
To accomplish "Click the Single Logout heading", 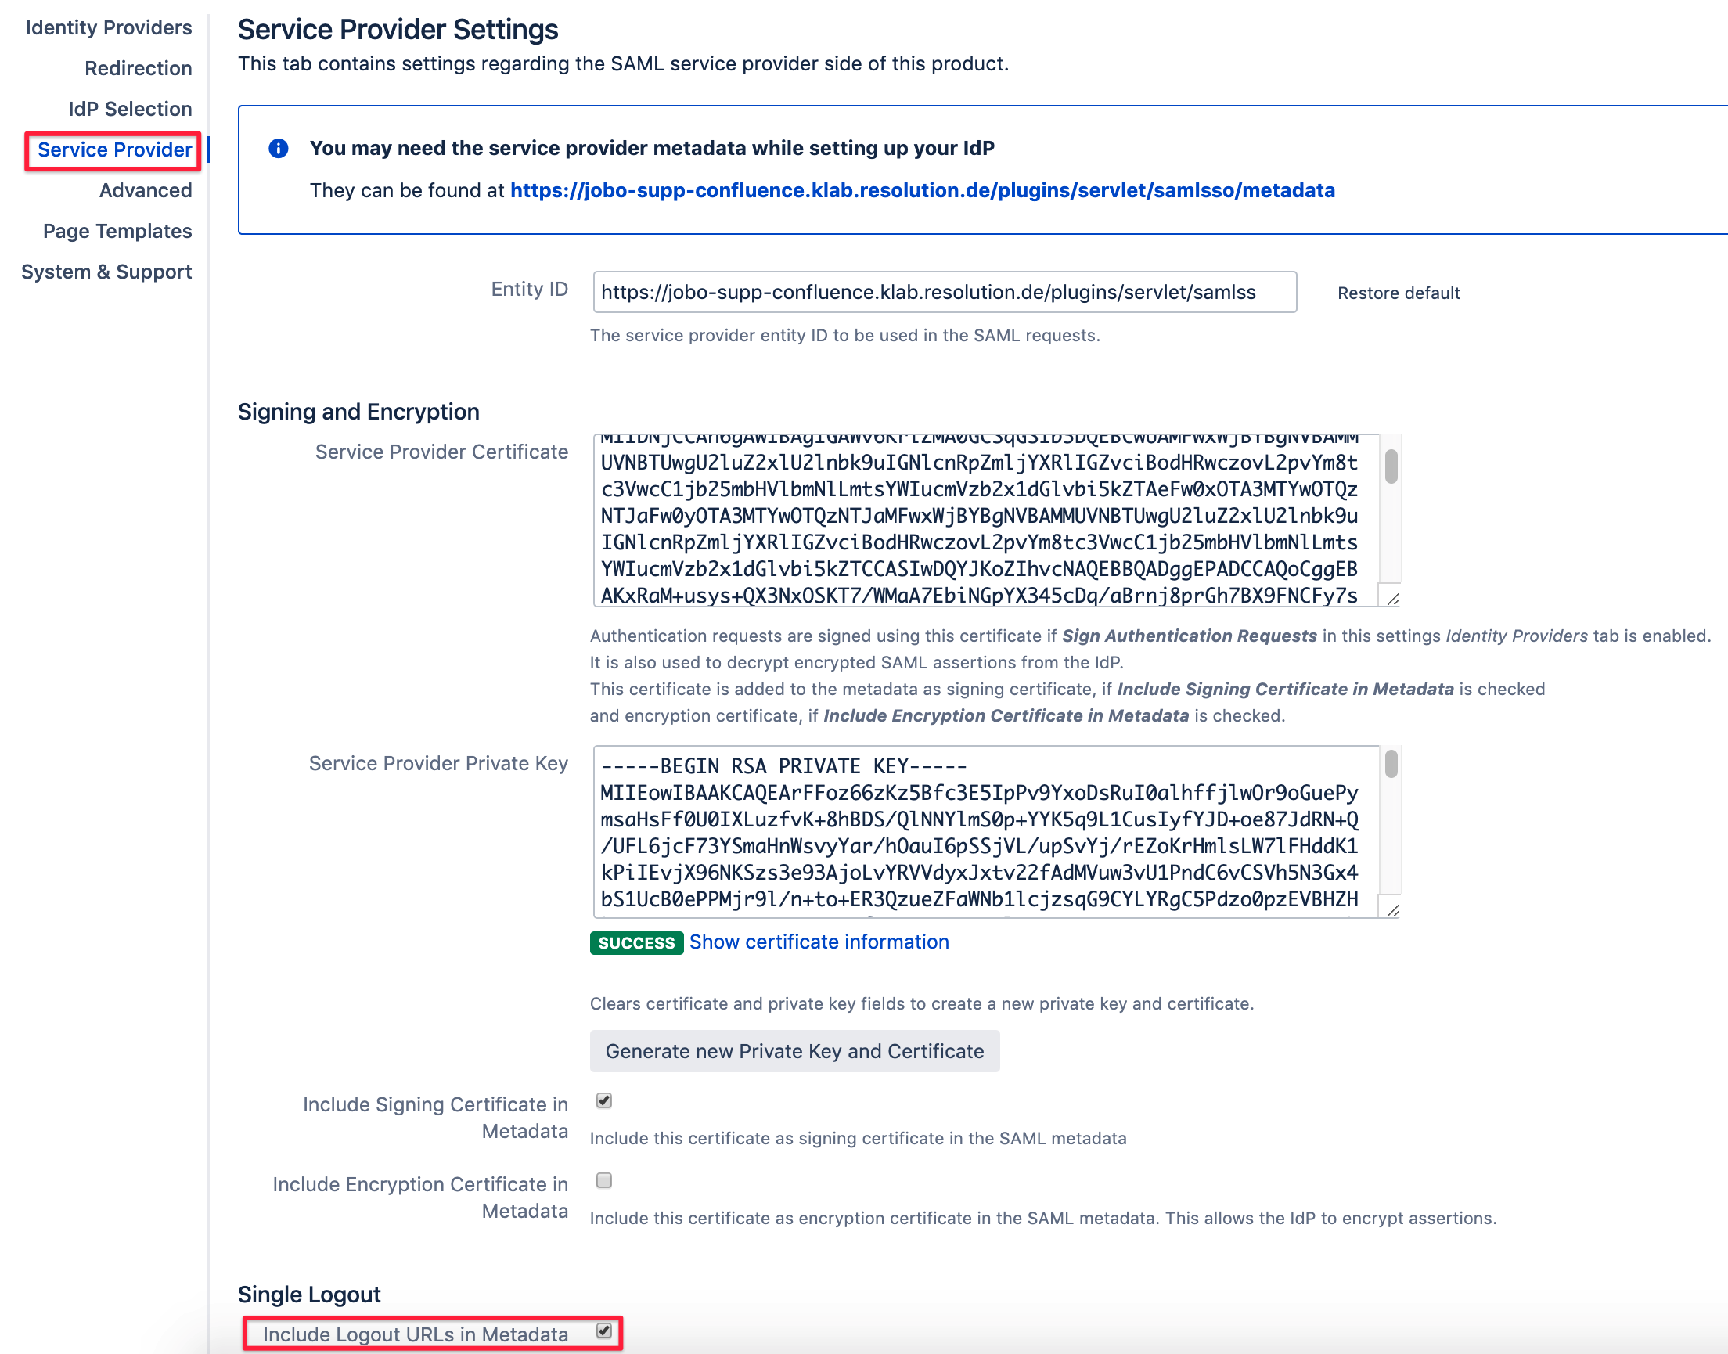I will click(309, 1295).
